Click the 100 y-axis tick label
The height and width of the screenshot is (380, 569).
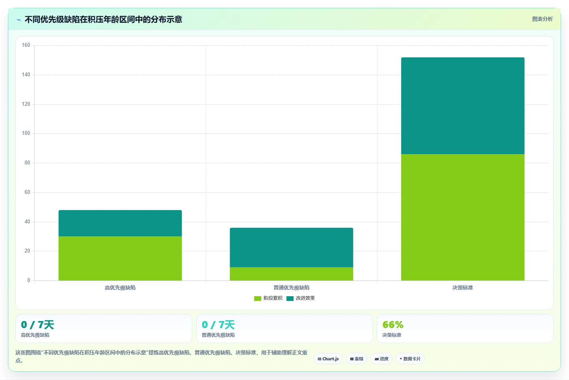tap(26, 133)
